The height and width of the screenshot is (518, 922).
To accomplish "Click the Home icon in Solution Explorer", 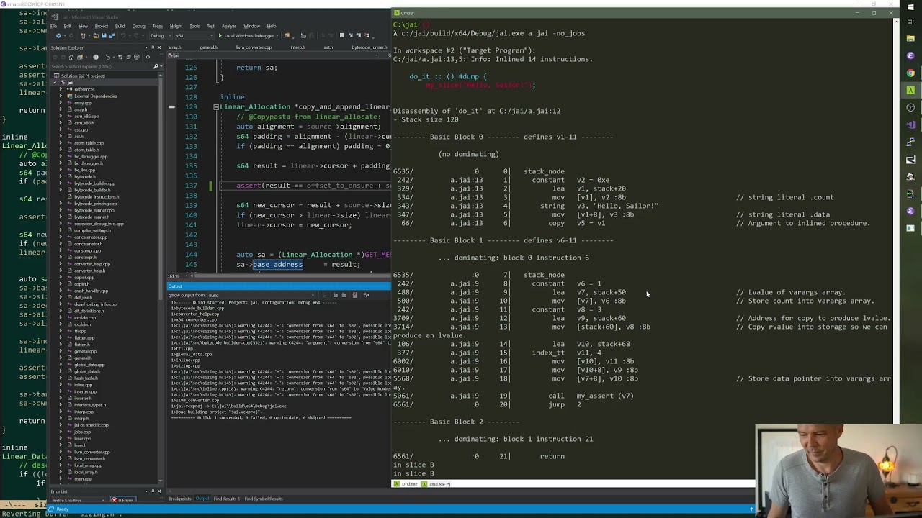I will pyautogui.click(x=71, y=57).
